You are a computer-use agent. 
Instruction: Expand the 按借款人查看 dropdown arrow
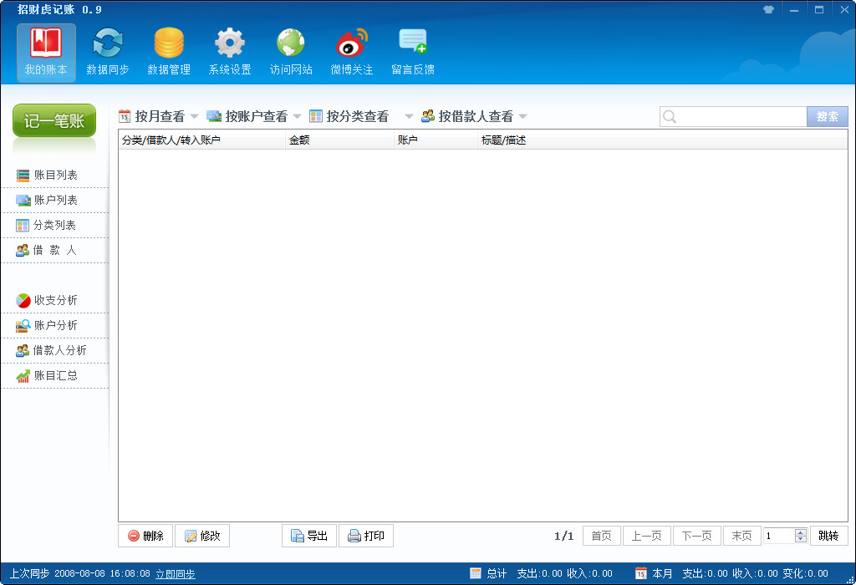pyautogui.click(x=523, y=116)
